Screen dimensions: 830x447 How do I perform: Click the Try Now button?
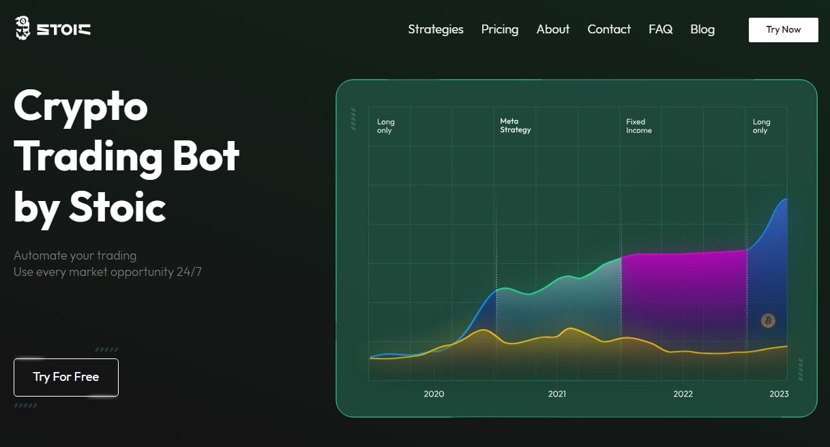coord(784,30)
